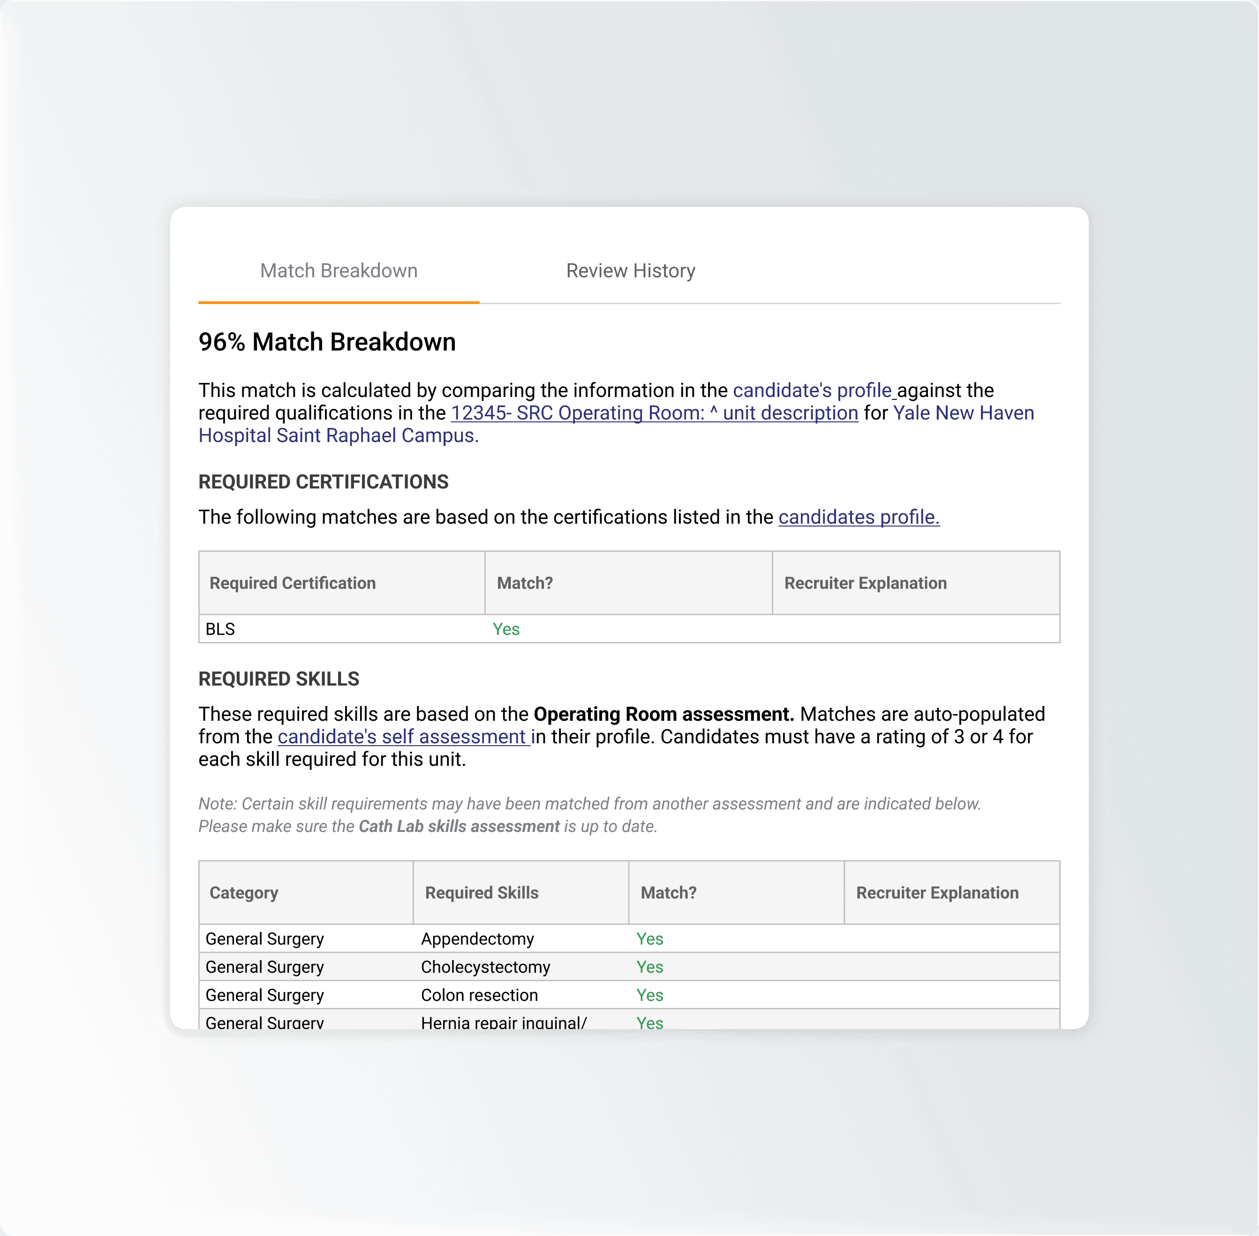Screen dimensions: 1259x1236
Task: Click the certifications Recruiter Explanation column header
Action: (x=865, y=583)
